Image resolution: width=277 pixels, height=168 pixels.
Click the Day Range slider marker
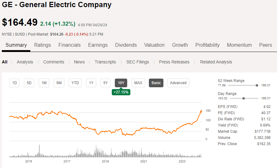(x=244, y=98)
